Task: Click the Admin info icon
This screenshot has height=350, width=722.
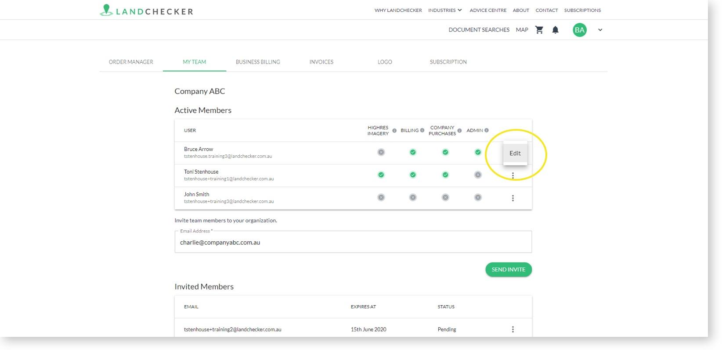Action: 487,130
